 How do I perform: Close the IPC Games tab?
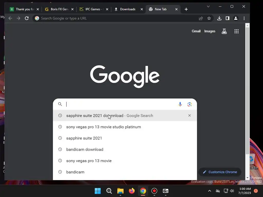coord(107,9)
